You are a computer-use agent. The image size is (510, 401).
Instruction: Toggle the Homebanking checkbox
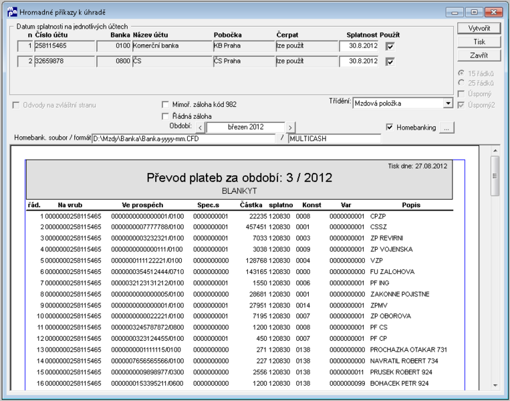pos(389,127)
